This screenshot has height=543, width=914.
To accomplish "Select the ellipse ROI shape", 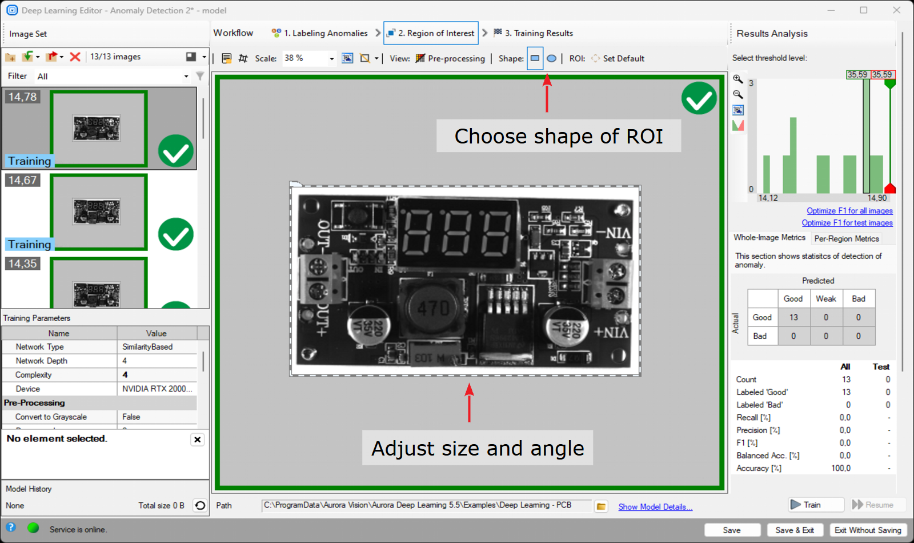I will pos(552,58).
